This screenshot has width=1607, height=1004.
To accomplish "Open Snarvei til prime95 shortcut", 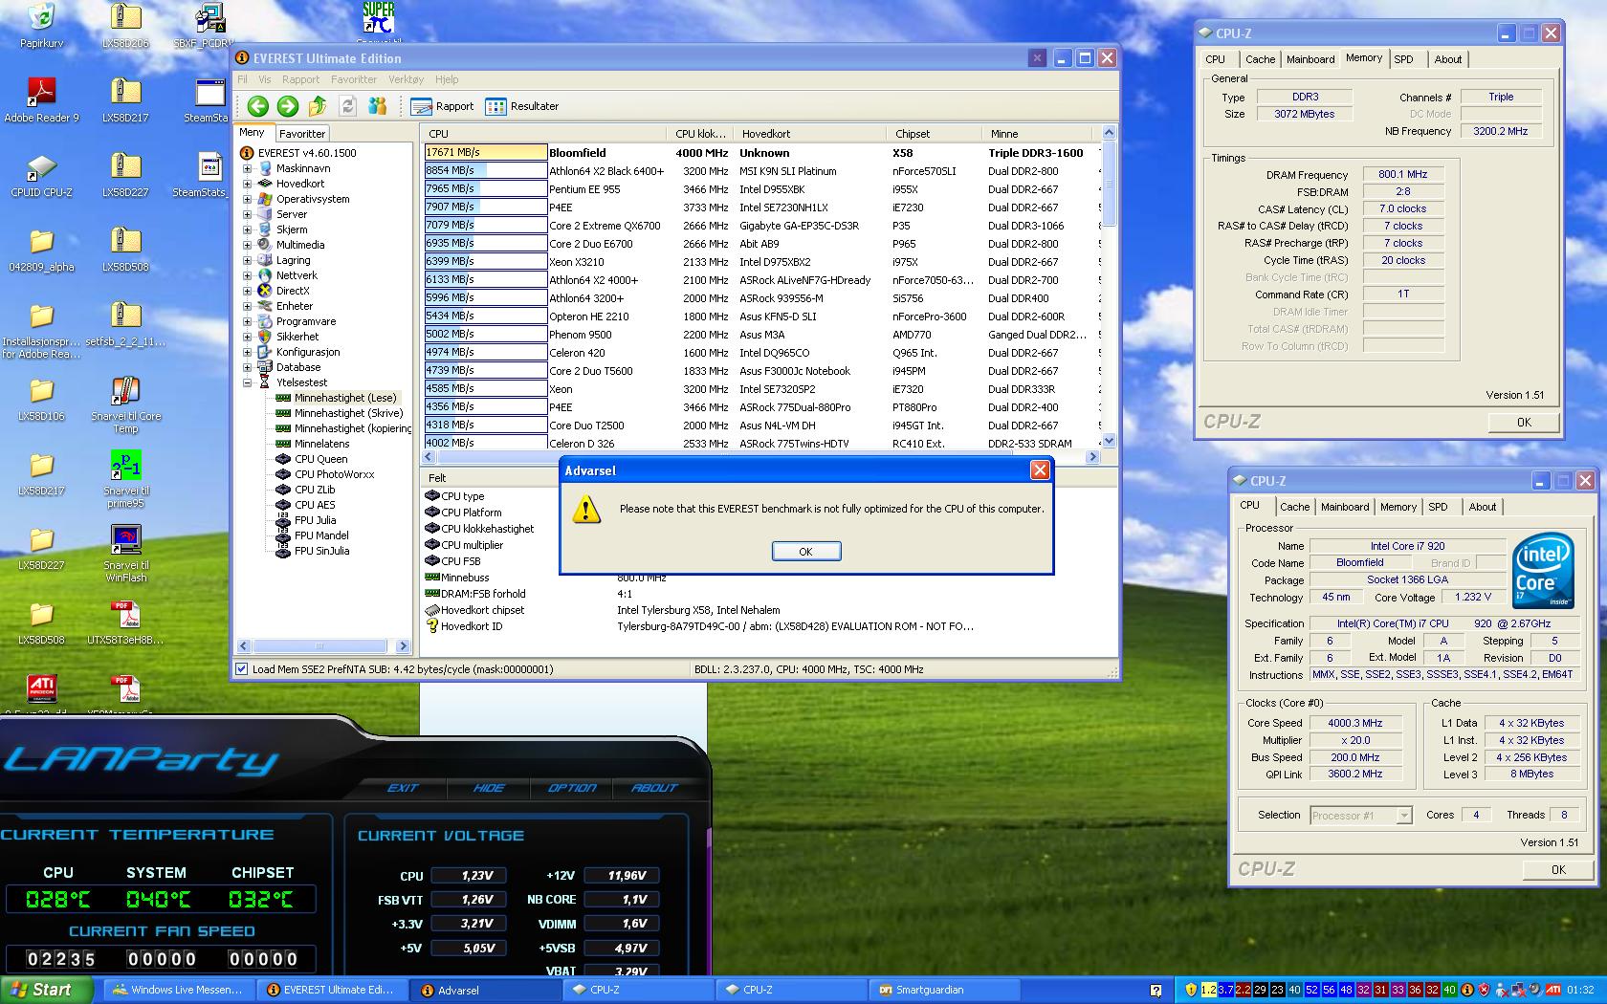I will pyautogui.click(x=125, y=480).
